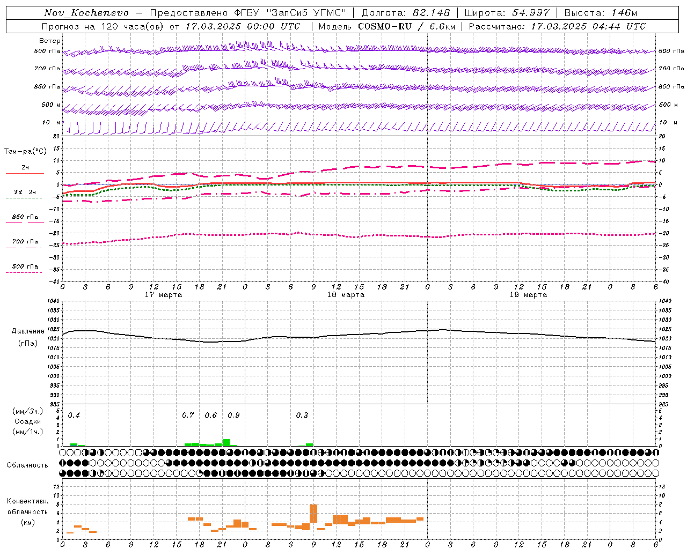Click the 0.9 precipitation total value

(x=233, y=416)
